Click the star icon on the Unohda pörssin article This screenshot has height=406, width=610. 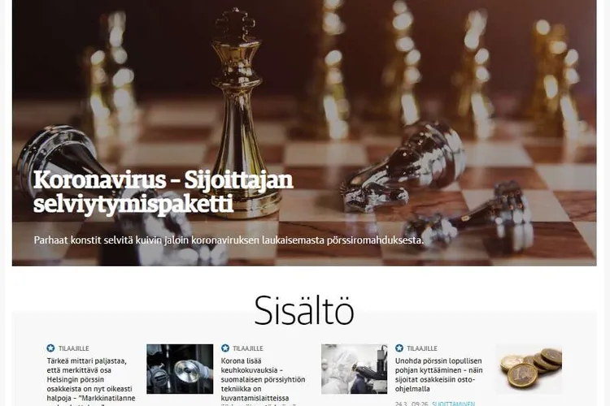tap(399, 348)
